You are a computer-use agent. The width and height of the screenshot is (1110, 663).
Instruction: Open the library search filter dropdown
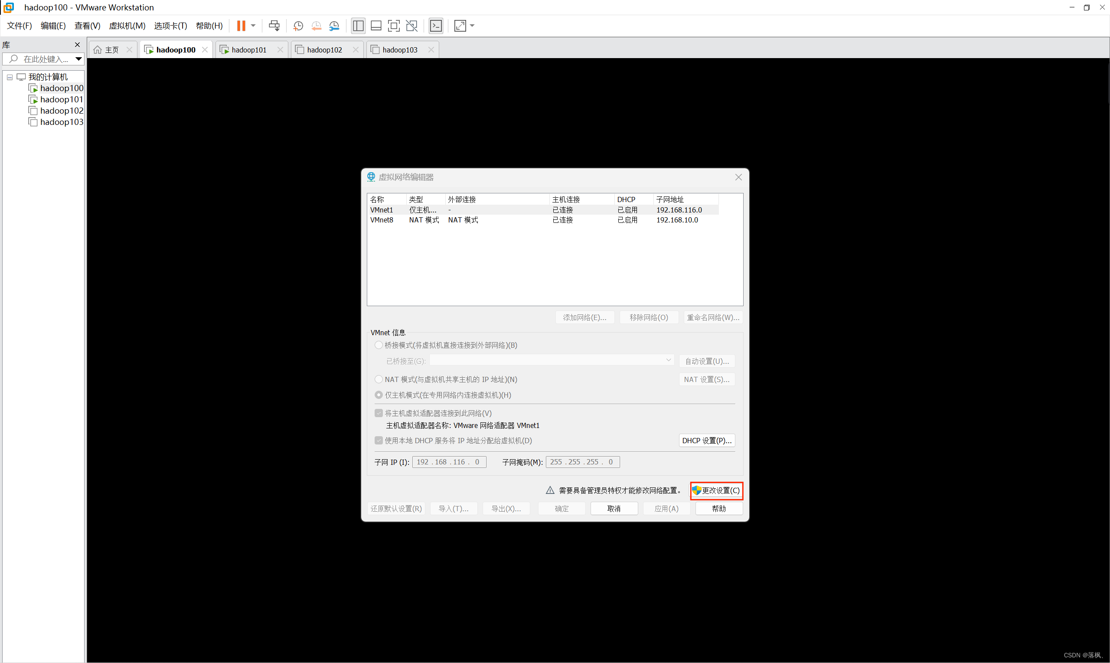pos(78,59)
